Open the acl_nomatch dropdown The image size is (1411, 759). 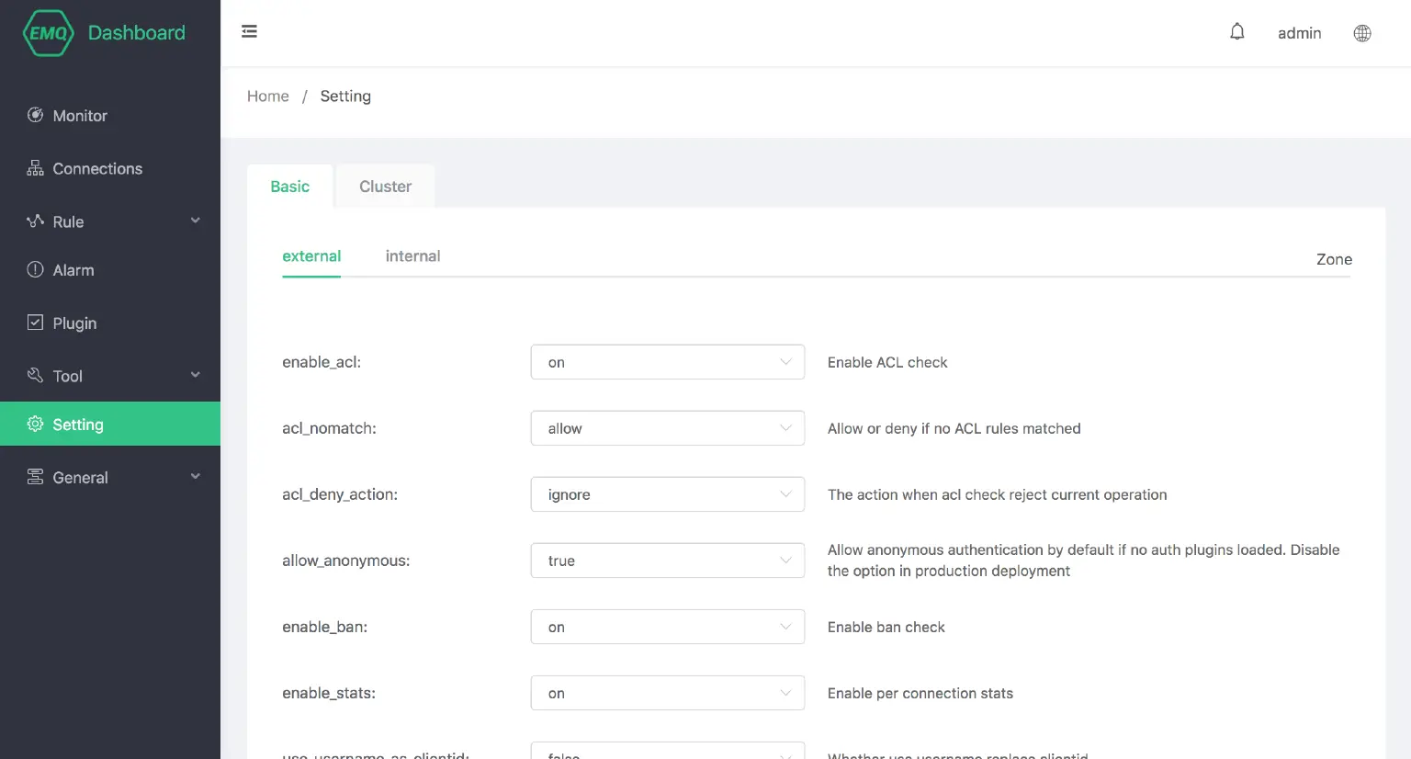click(667, 428)
